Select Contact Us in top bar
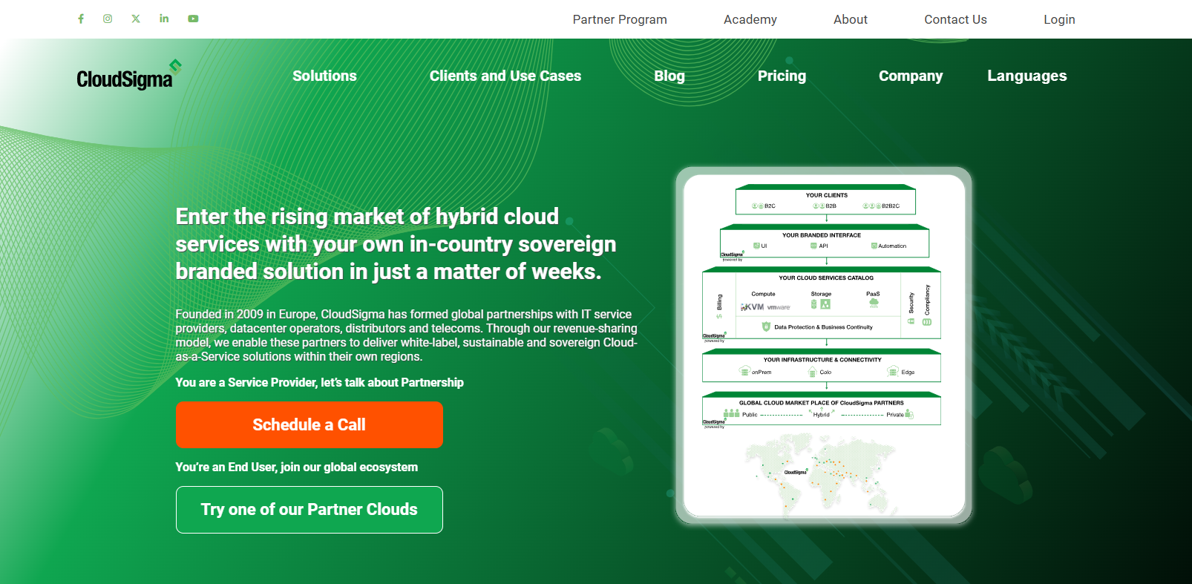 click(x=955, y=19)
